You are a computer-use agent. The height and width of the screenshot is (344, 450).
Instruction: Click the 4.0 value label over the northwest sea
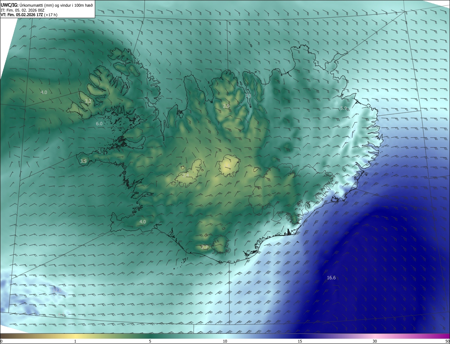[44, 93]
